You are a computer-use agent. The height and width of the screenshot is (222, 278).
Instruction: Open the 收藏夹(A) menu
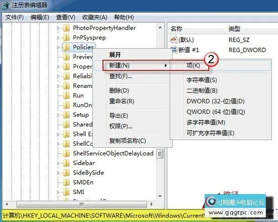point(95,17)
